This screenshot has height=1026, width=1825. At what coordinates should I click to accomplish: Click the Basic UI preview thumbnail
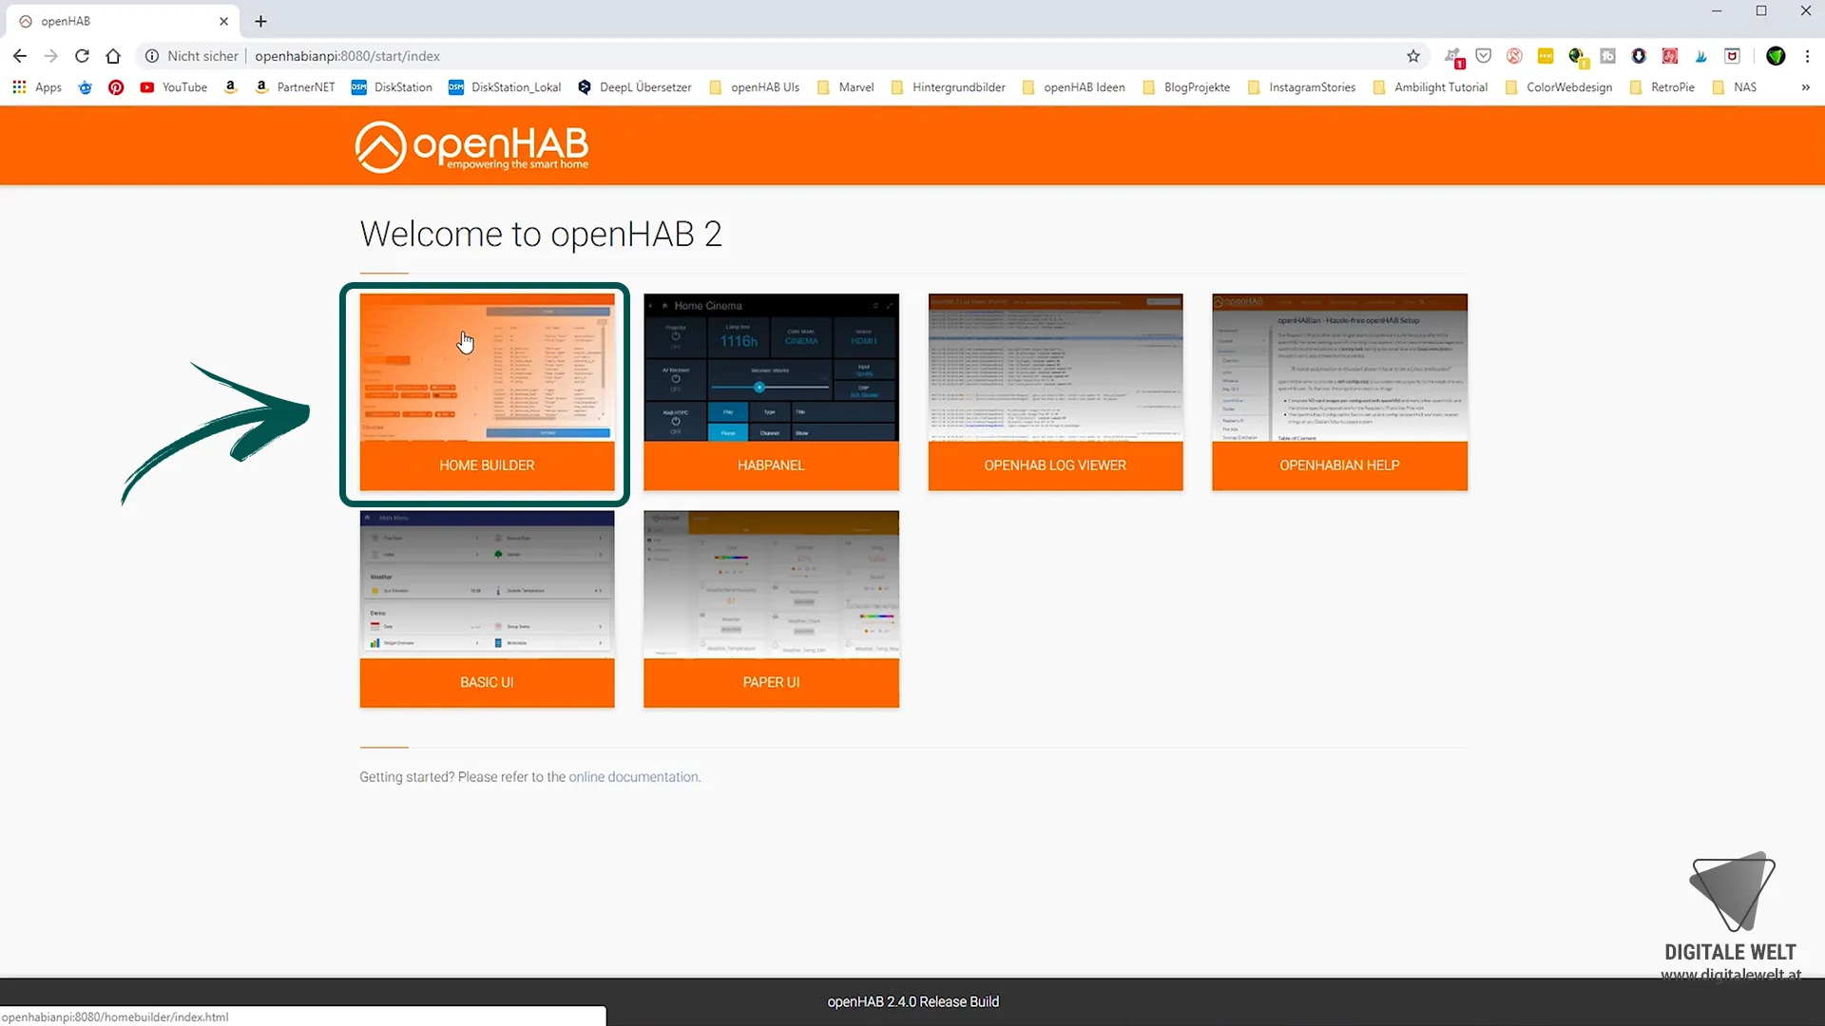point(487,584)
